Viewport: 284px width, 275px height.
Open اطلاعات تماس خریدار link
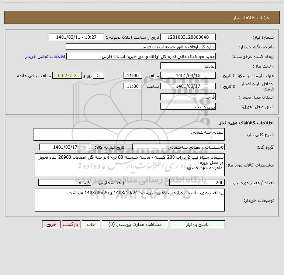[45, 56]
